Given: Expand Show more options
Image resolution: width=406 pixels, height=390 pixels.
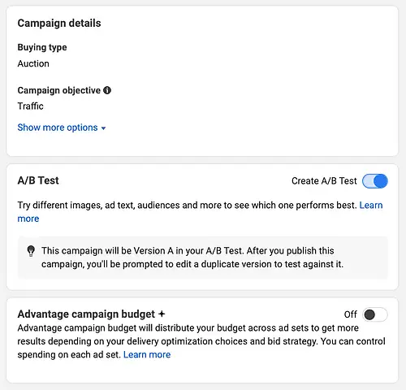Looking at the screenshot, I should point(62,128).
